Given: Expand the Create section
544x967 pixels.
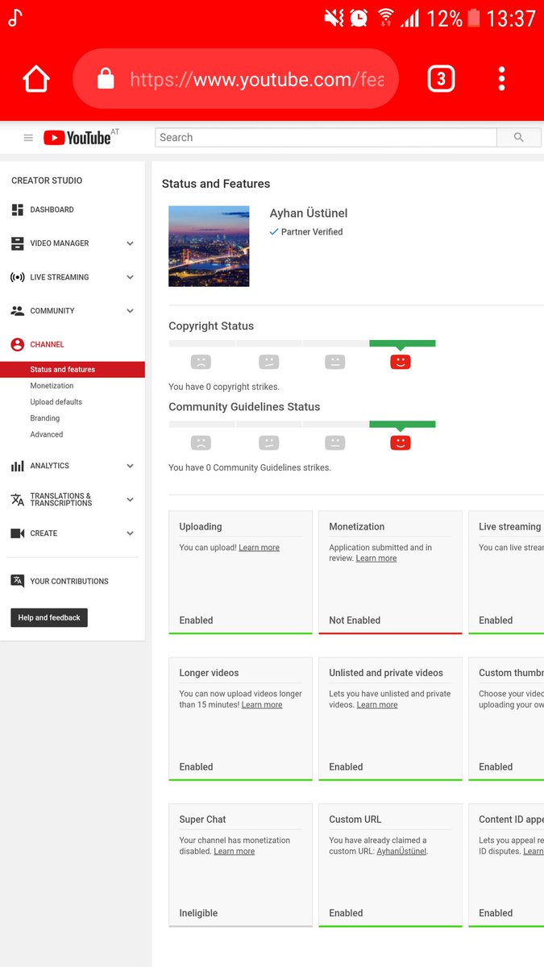Looking at the screenshot, I should point(130,533).
